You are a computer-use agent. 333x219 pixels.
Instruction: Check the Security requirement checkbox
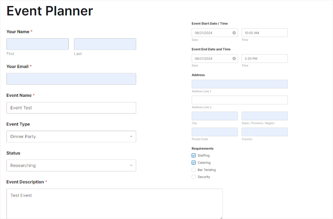[x=193, y=177]
